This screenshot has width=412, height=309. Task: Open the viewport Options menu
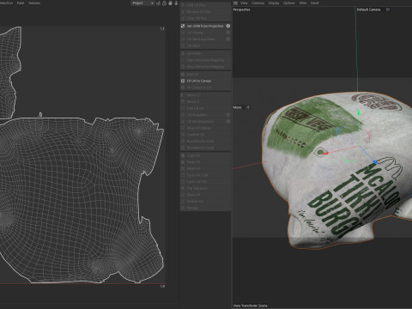pyautogui.click(x=289, y=3)
